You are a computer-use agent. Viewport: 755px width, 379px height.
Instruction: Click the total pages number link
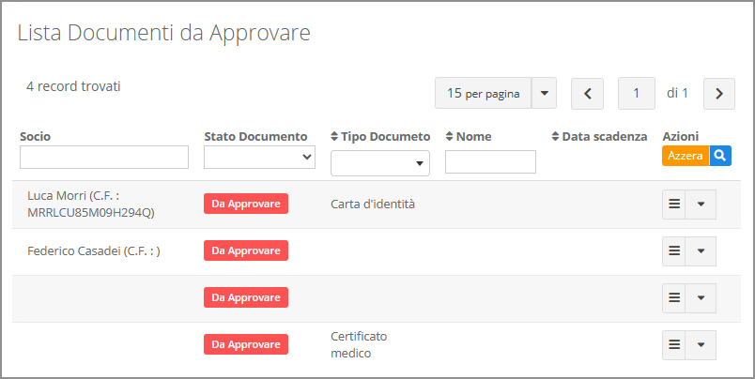(x=686, y=93)
